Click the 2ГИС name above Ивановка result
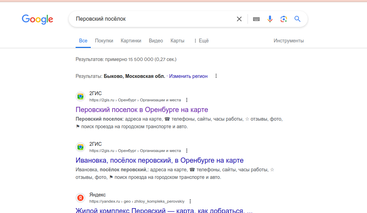This screenshot has width=367, height=213. [x=96, y=144]
